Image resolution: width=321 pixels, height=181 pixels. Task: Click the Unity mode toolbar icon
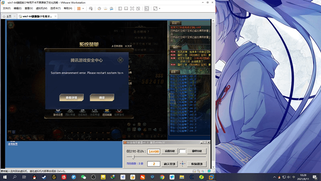pos(138,8)
